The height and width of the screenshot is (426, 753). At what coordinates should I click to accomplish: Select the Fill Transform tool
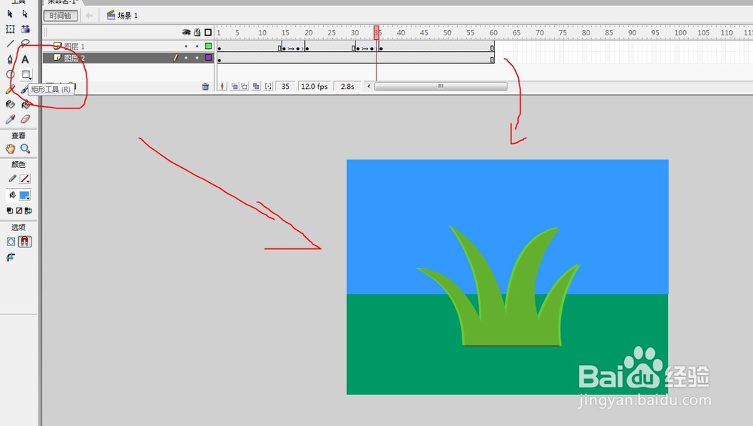26,29
